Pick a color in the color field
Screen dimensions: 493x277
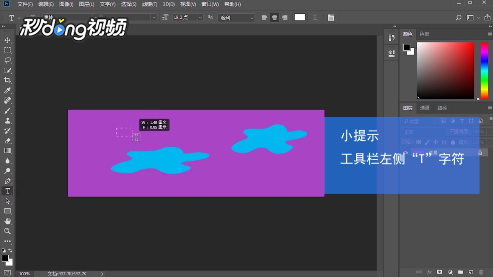click(x=445, y=71)
